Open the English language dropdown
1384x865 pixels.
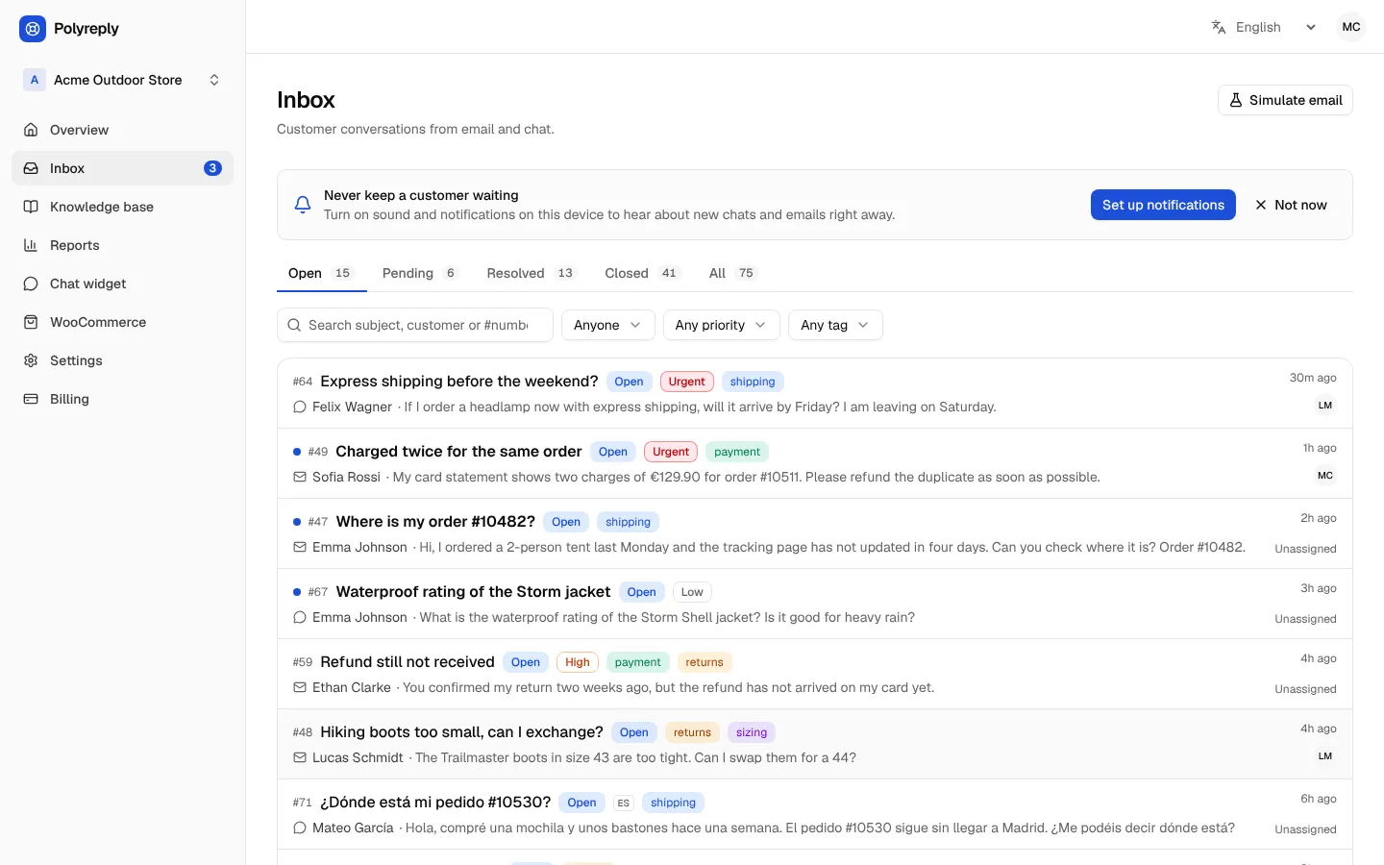pyautogui.click(x=1264, y=27)
